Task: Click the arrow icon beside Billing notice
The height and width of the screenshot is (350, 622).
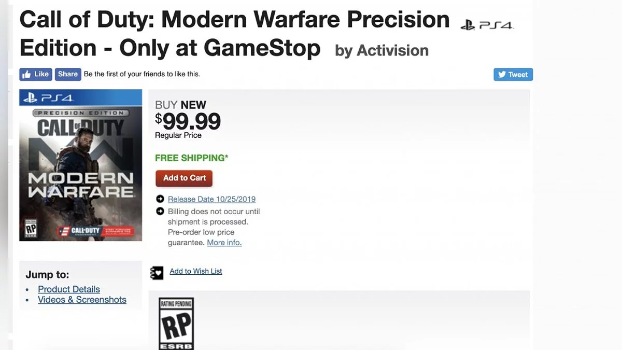Action: point(160,212)
